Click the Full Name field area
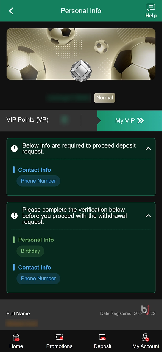The height and width of the screenshot is (352, 162). tap(18, 313)
